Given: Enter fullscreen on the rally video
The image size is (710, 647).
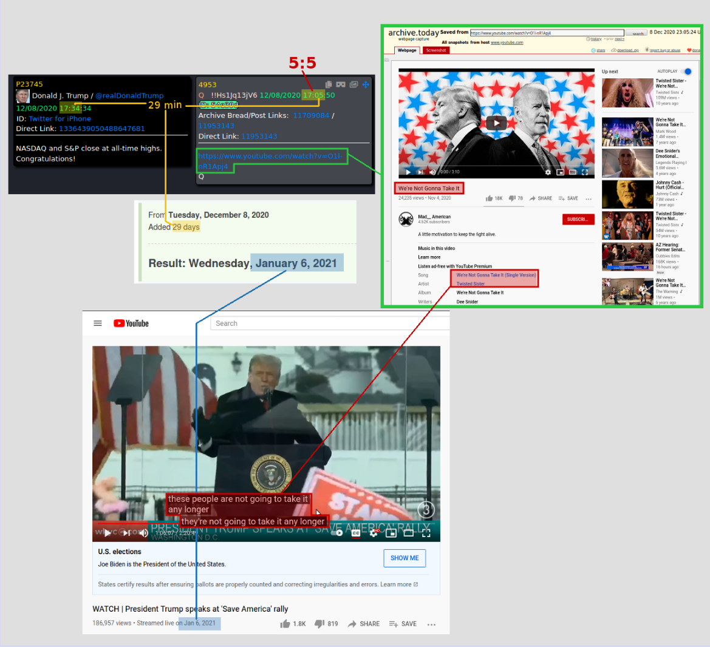Looking at the screenshot, I should pyautogui.click(x=426, y=533).
